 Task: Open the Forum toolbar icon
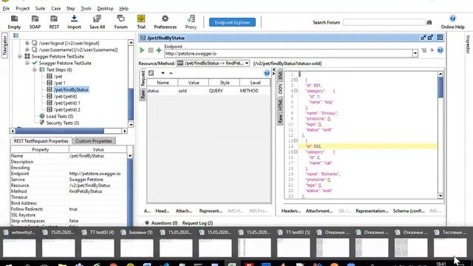(120, 22)
